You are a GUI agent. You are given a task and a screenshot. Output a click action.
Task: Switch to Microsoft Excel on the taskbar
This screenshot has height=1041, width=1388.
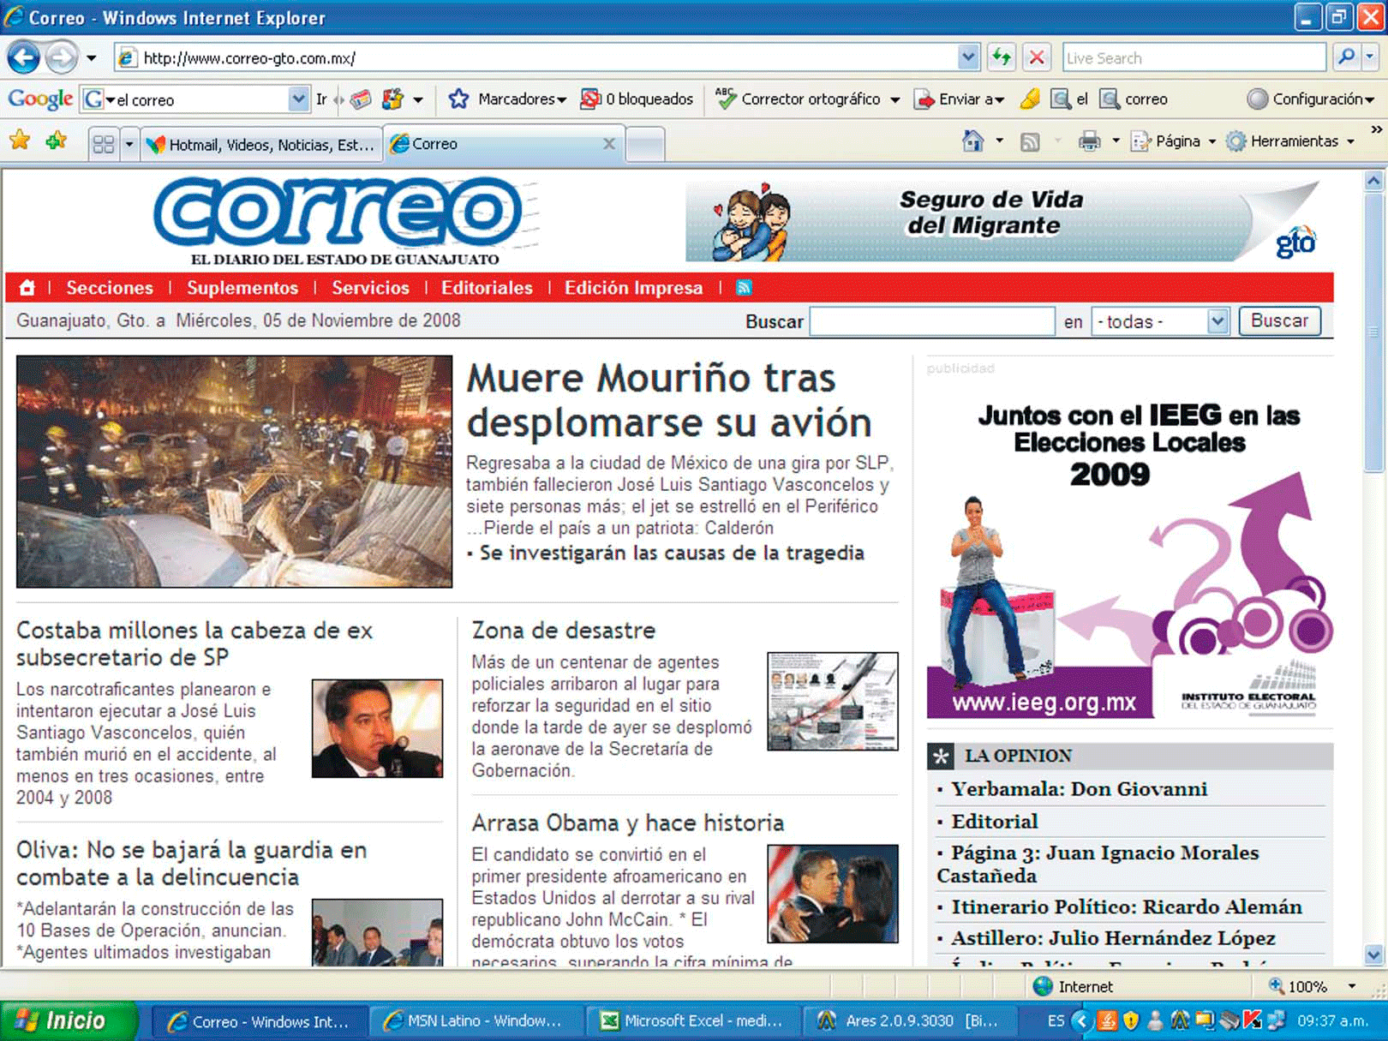pyautogui.click(x=693, y=1021)
